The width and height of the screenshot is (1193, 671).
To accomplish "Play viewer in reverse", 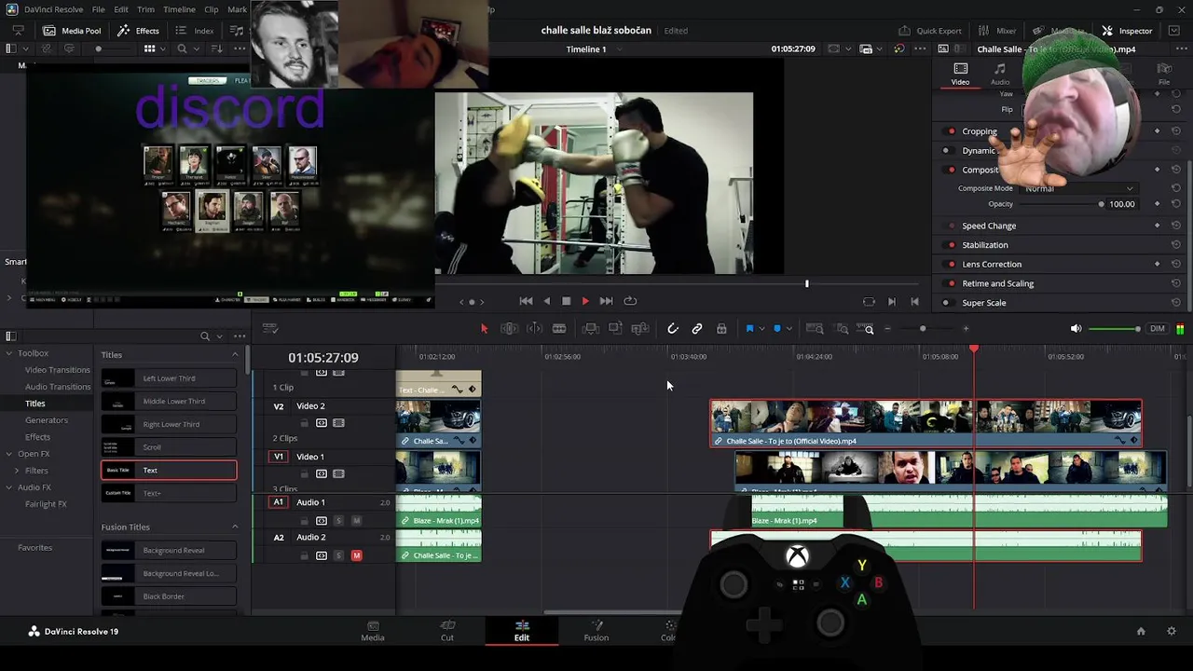I will [546, 301].
